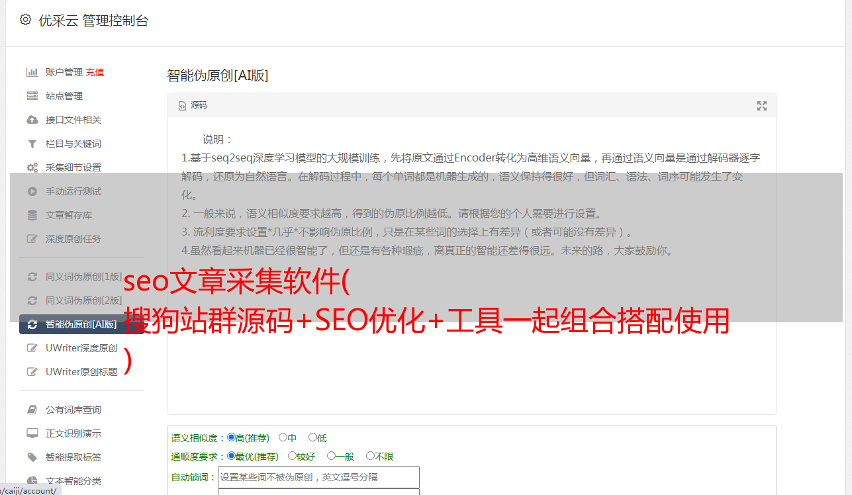Image resolution: width=852 pixels, height=495 pixels.
Task: Select 语义相似度 高(推荐) radio
Action: point(231,437)
